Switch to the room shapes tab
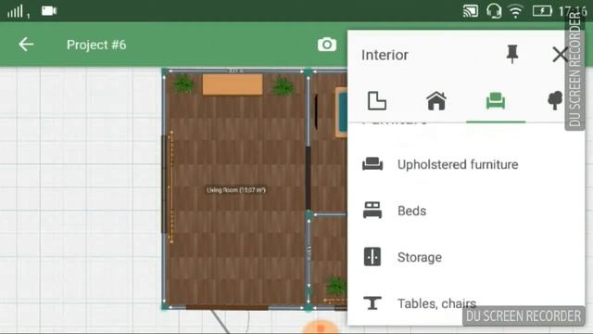 377,101
